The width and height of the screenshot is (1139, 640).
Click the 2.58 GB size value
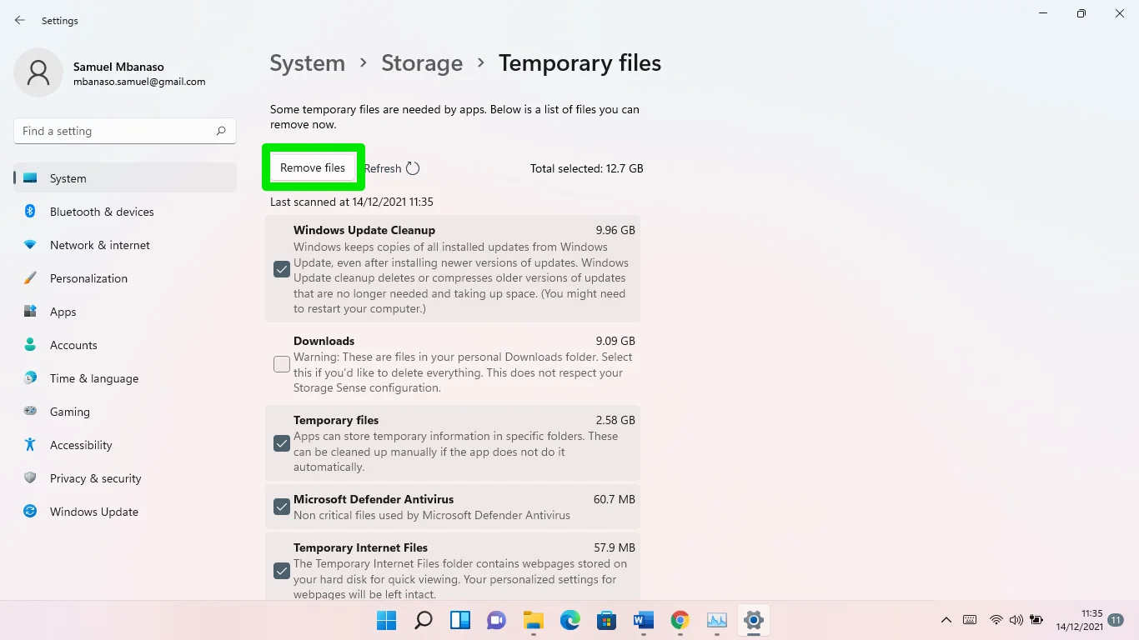(x=615, y=420)
